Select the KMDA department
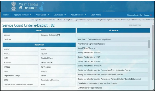The image size is (155, 91). [58, 85]
